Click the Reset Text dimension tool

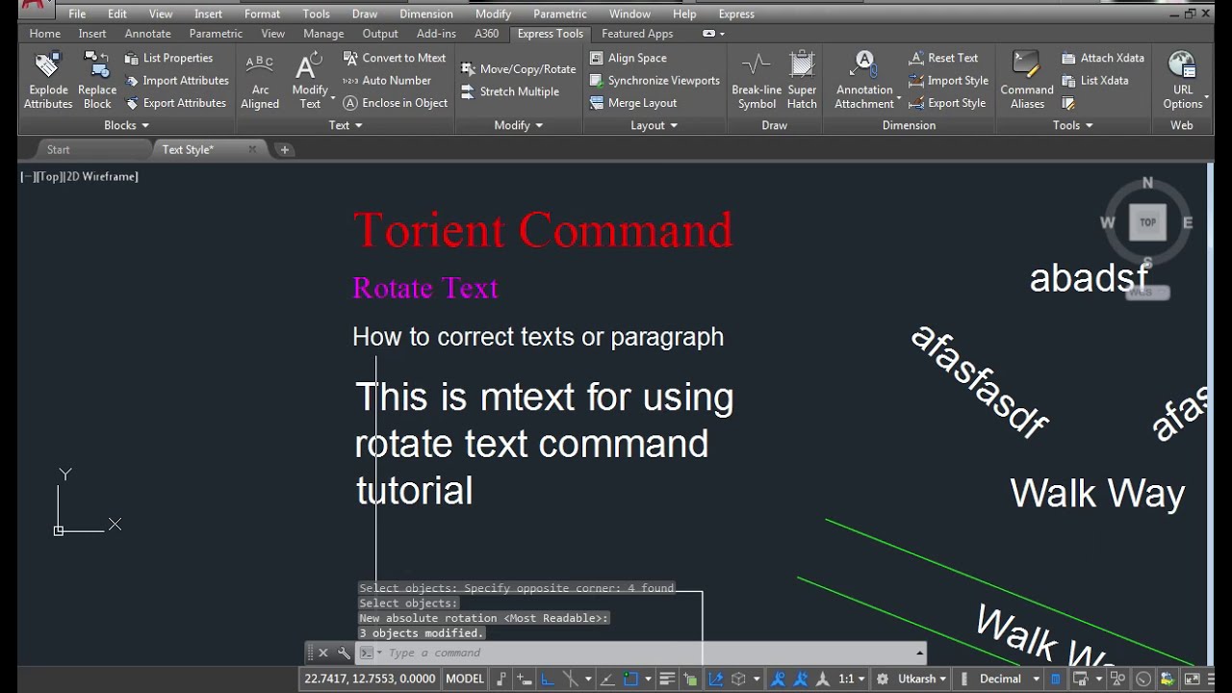pos(943,58)
